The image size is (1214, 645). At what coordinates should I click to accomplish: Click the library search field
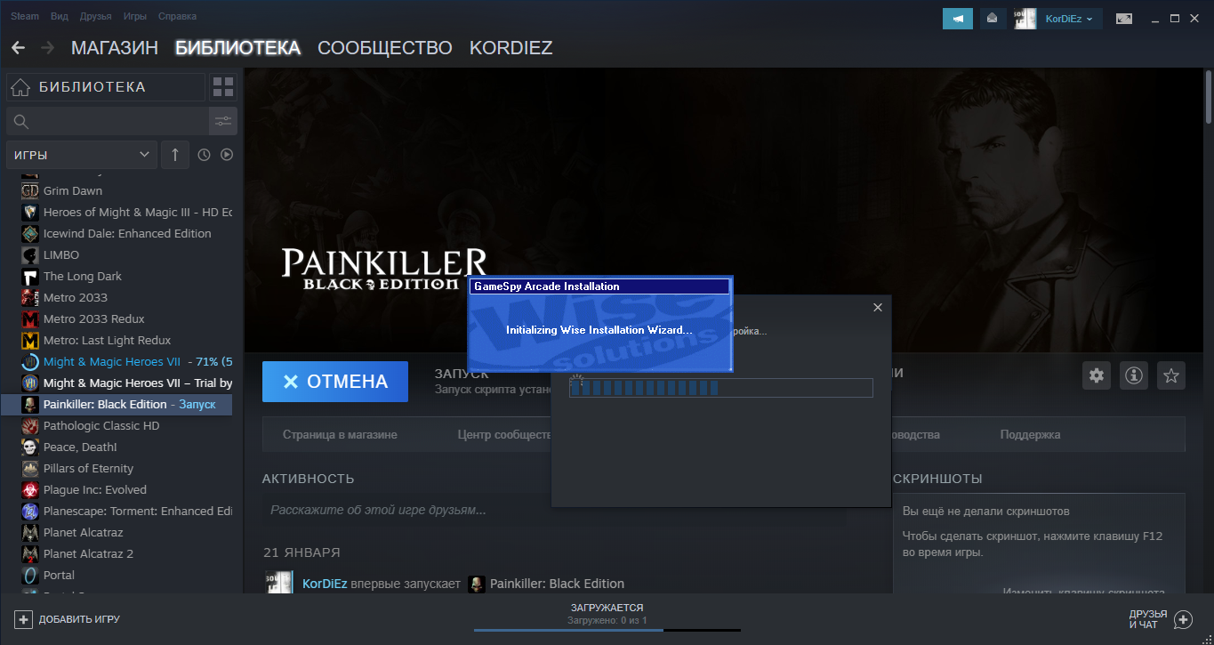pos(107,121)
